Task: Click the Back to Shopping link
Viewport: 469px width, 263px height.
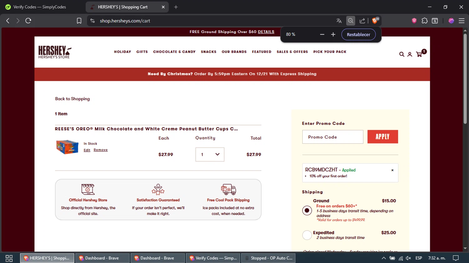Action: (73, 99)
